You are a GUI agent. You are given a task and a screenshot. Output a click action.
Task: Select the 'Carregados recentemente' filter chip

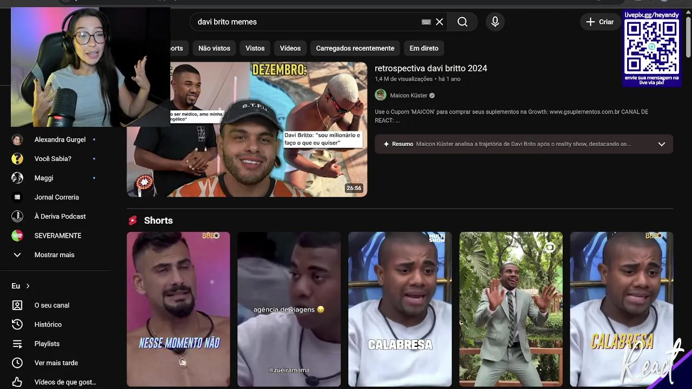(x=355, y=48)
